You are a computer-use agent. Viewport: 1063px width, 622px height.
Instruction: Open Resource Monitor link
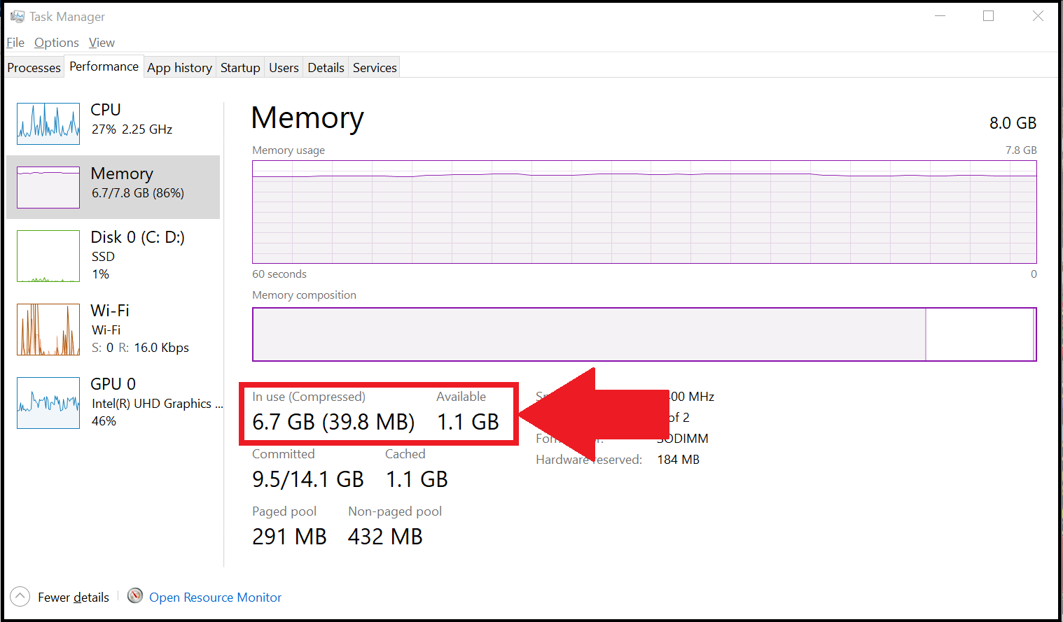[x=215, y=598]
